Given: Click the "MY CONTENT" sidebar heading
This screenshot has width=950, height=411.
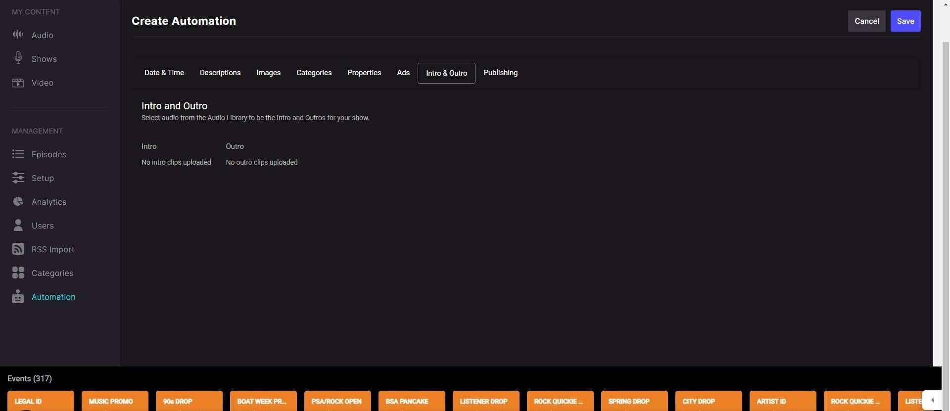Looking at the screenshot, I should 36,11.
